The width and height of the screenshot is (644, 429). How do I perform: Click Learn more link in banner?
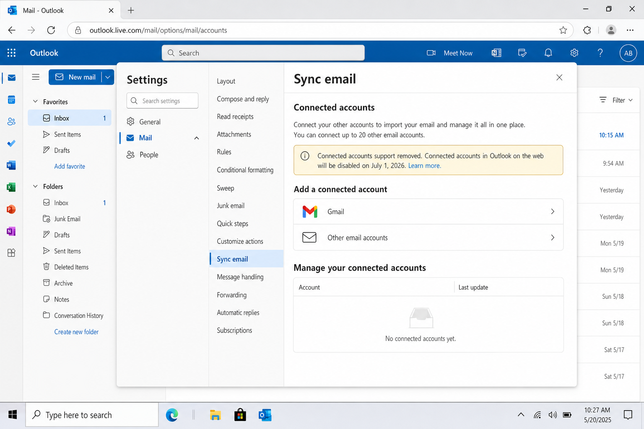pyautogui.click(x=424, y=165)
